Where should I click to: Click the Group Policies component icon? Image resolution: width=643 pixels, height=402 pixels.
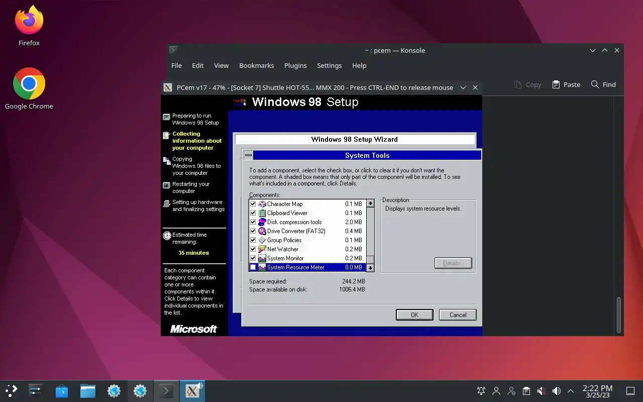262,240
